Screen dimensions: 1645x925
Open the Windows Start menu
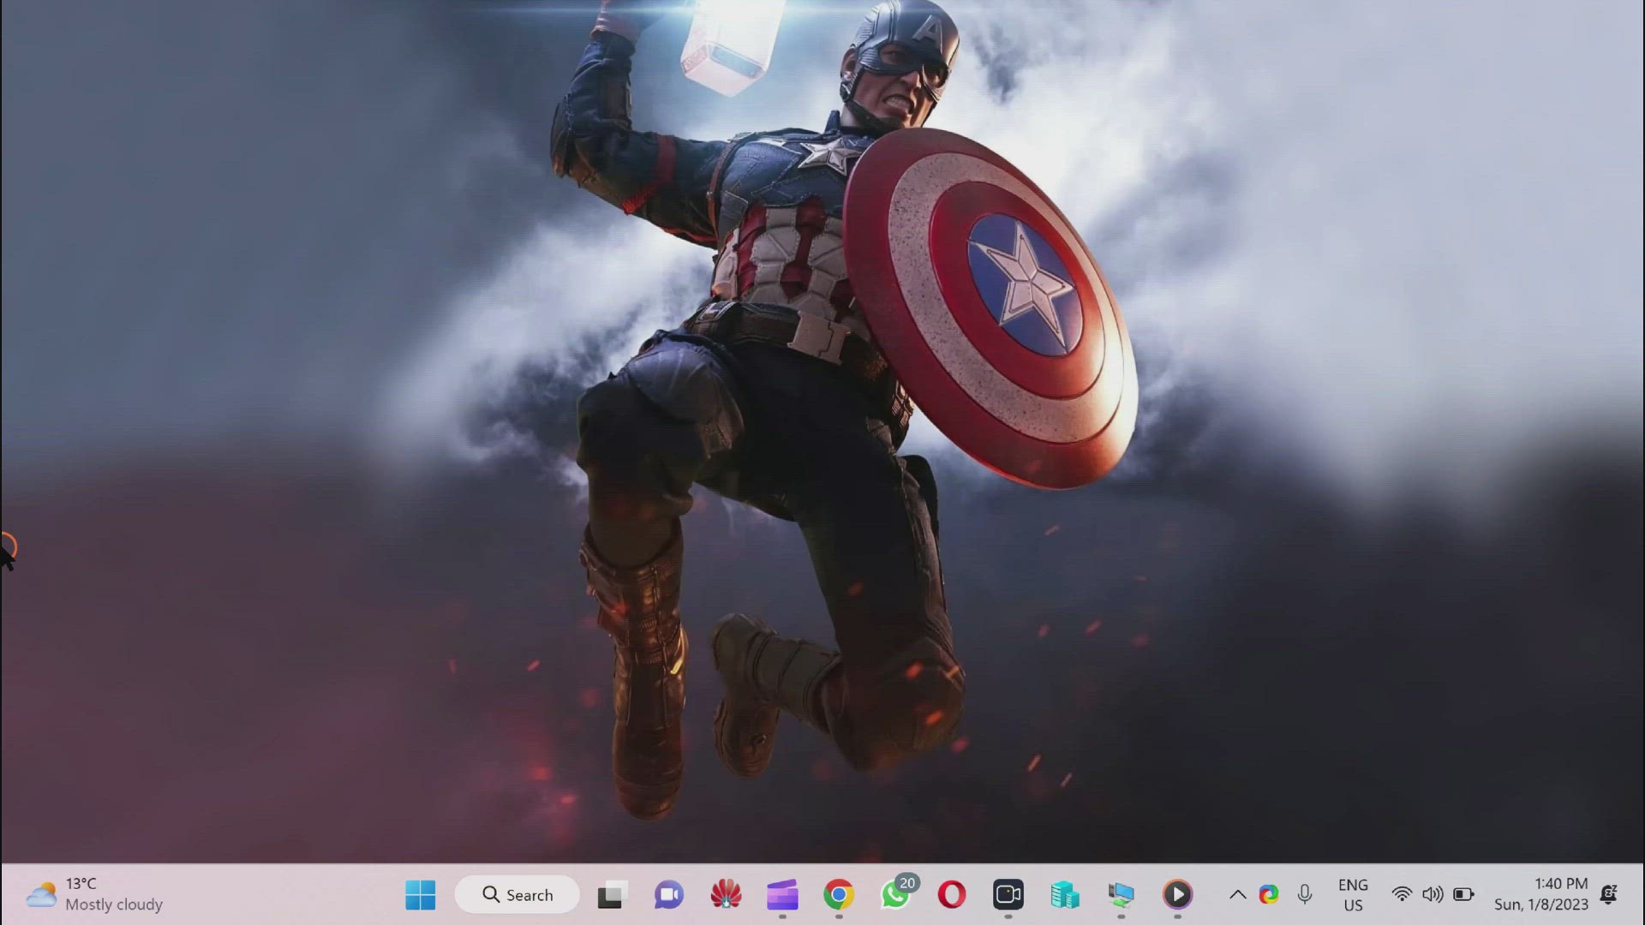pos(420,895)
